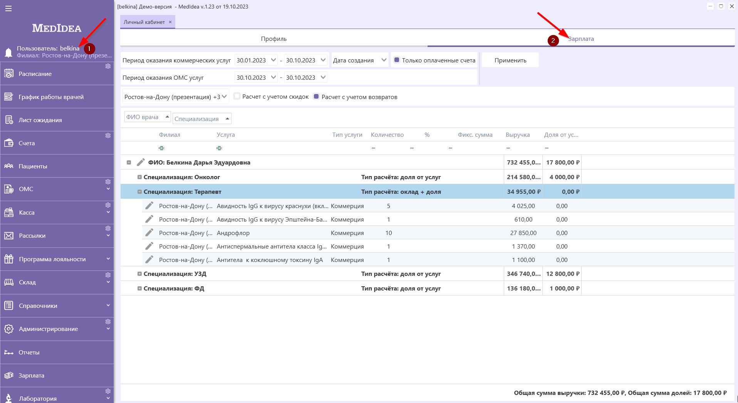Expand Программа лояльности submenu chevron
The image size is (738, 403).
[x=108, y=259]
